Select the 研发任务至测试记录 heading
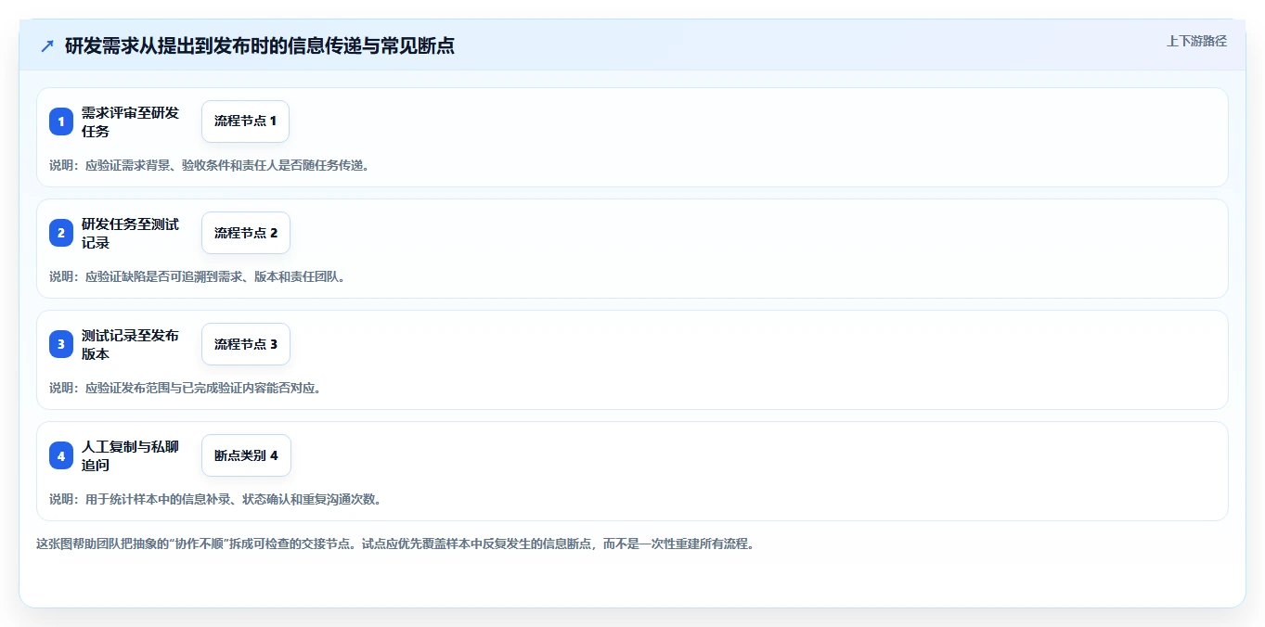This screenshot has width=1265, height=627. coord(130,233)
